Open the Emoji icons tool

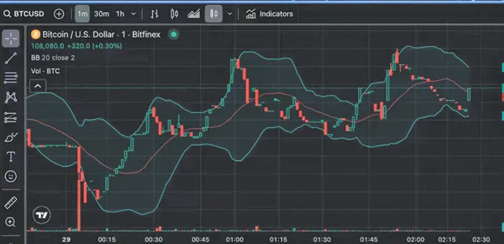click(11, 176)
